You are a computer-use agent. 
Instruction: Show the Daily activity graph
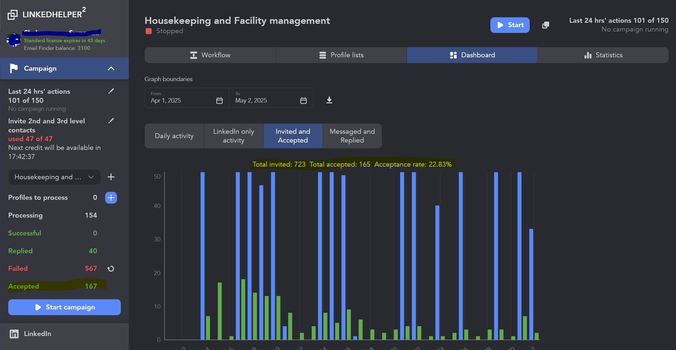tap(174, 136)
